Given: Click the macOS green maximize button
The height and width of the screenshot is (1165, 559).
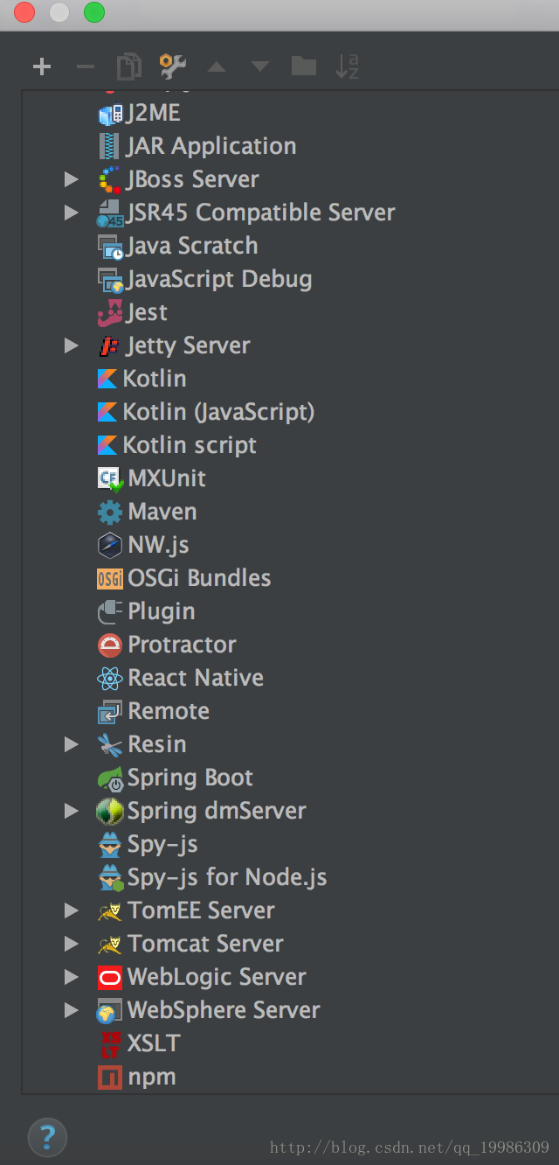Looking at the screenshot, I should [93, 12].
